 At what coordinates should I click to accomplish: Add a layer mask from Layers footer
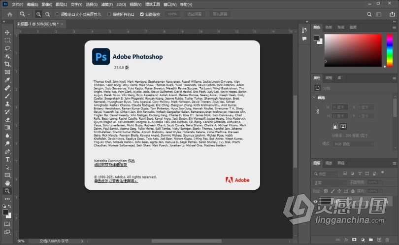[x=354, y=240]
